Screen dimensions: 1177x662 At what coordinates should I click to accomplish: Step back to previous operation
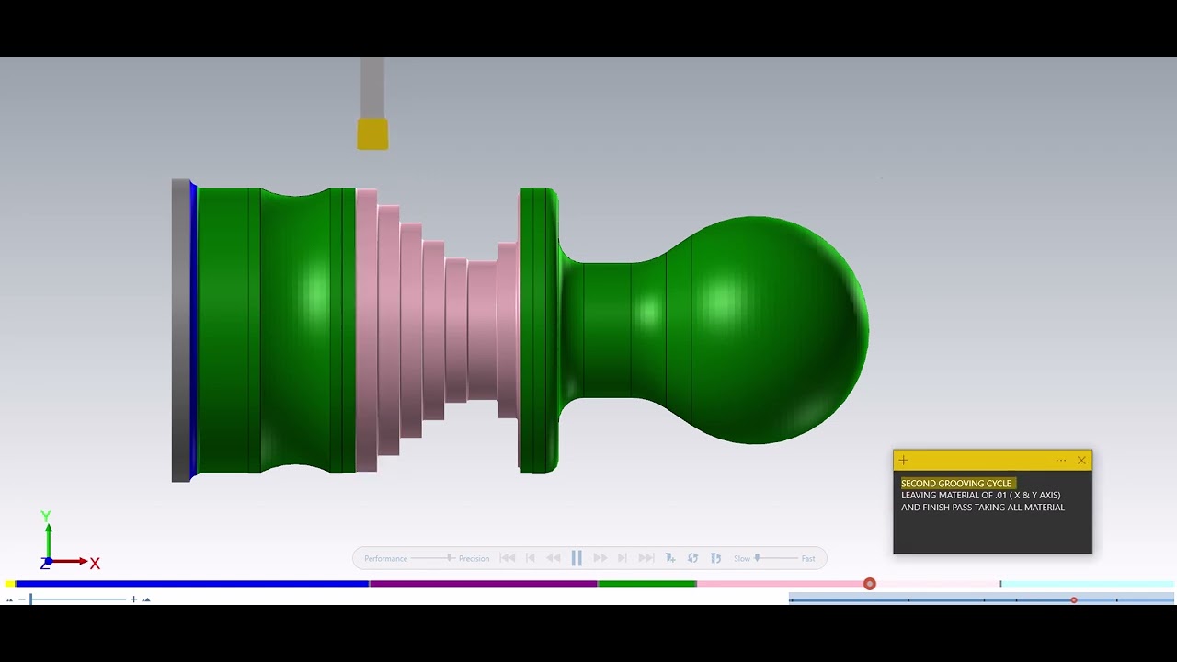tap(531, 558)
